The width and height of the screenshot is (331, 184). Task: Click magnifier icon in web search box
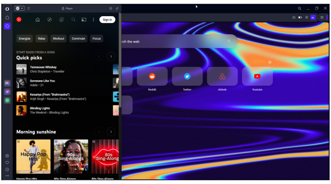click(x=229, y=41)
